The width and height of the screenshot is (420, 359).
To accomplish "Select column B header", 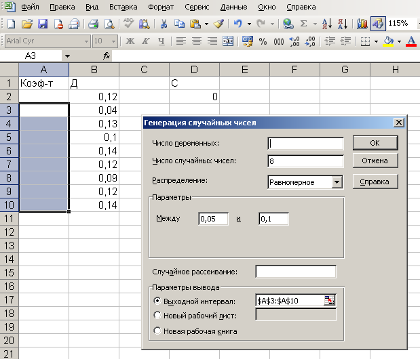I will [x=94, y=70].
